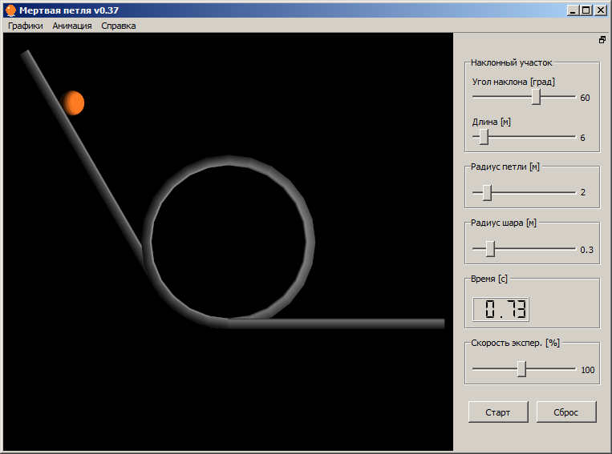
Task: Click the Угол наклона [град] label
Action: [x=513, y=82]
